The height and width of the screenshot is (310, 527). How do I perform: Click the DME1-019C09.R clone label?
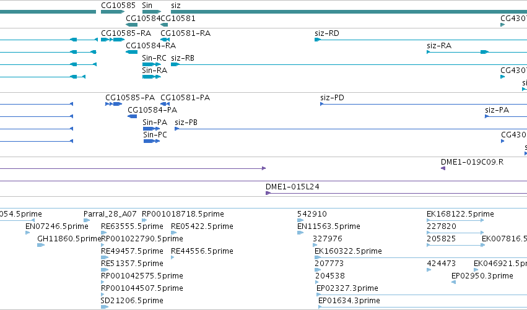[x=473, y=162]
